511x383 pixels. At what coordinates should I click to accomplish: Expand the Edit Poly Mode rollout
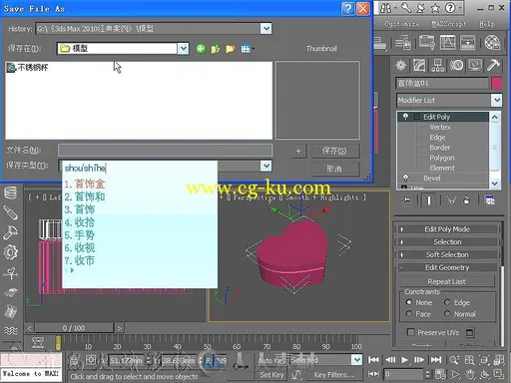(x=447, y=229)
